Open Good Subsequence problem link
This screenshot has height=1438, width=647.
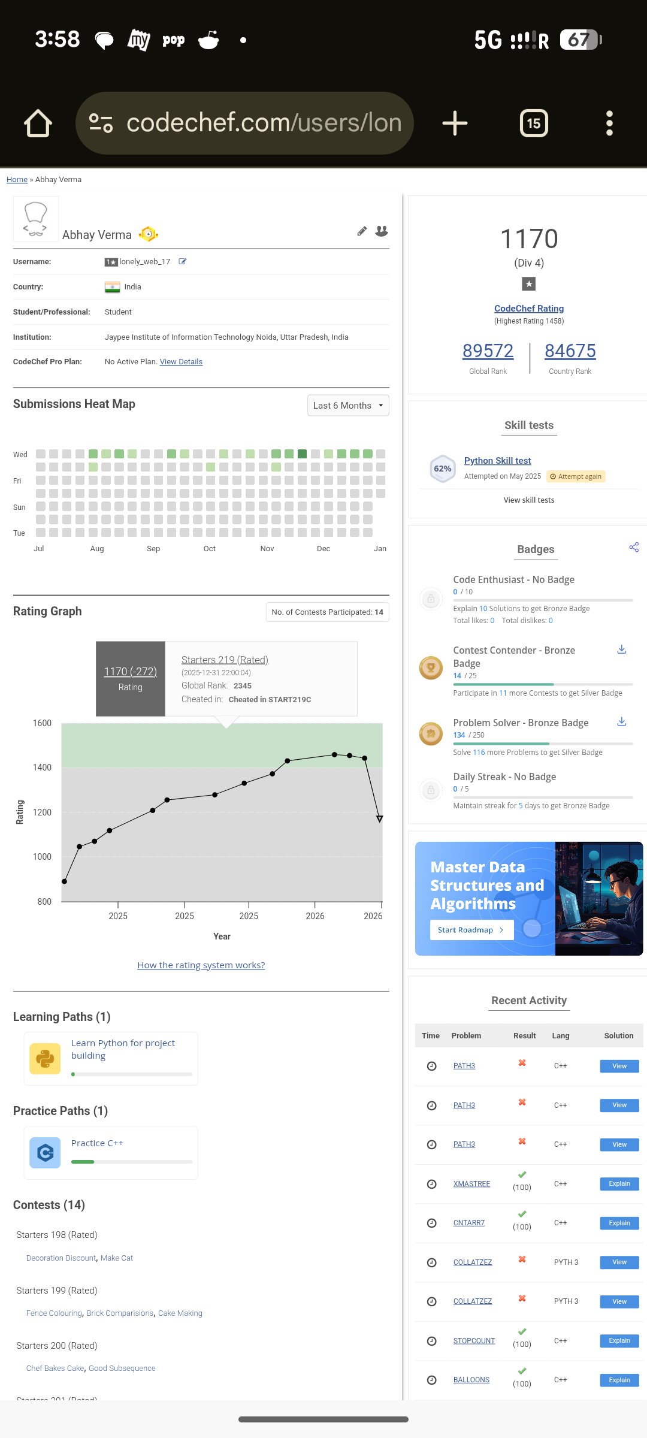pyautogui.click(x=122, y=1368)
